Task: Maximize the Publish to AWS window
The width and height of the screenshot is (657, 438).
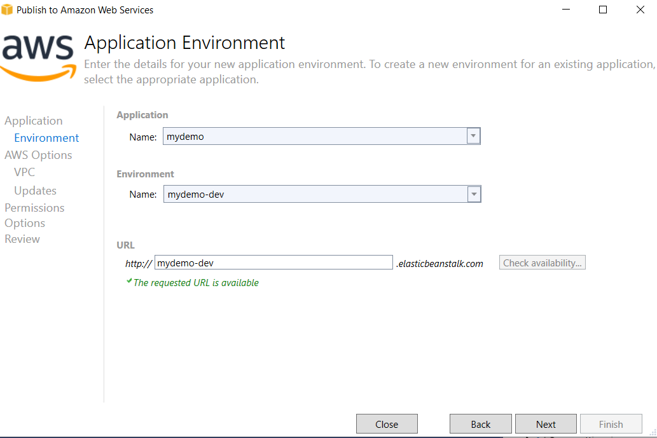Action: click(x=603, y=10)
